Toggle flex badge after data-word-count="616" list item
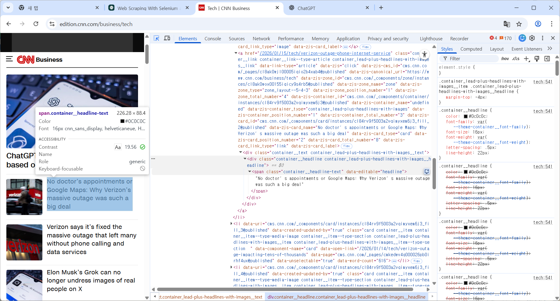 click(x=417, y=261)
